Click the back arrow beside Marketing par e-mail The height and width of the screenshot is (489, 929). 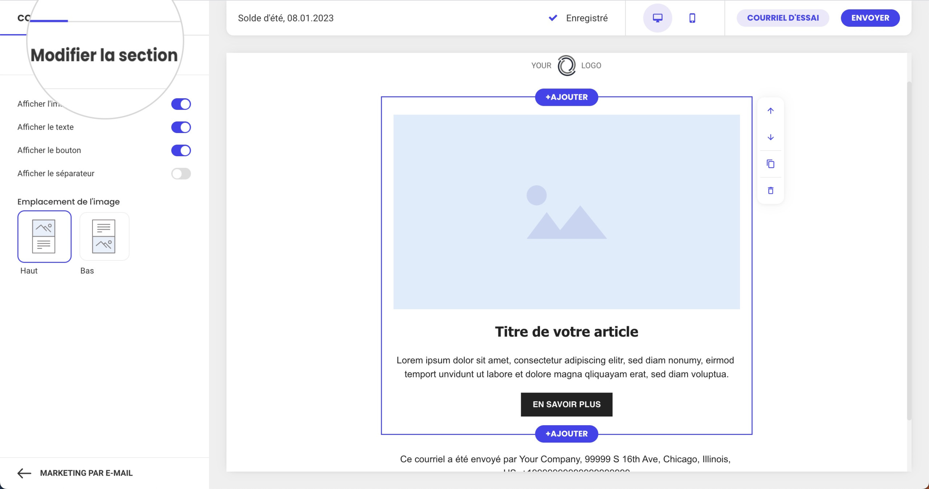click(x=24, y=473)
